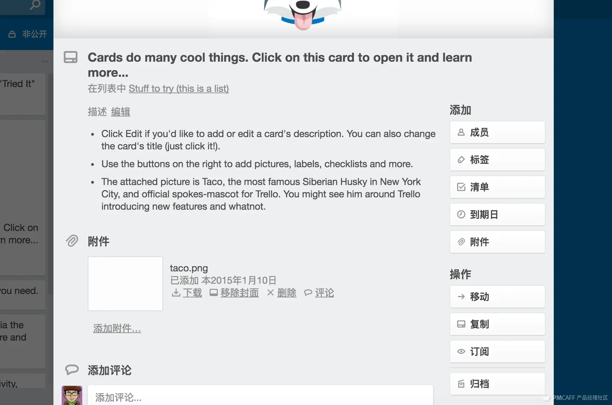Open the 标签 labels button

pos(497,160)
